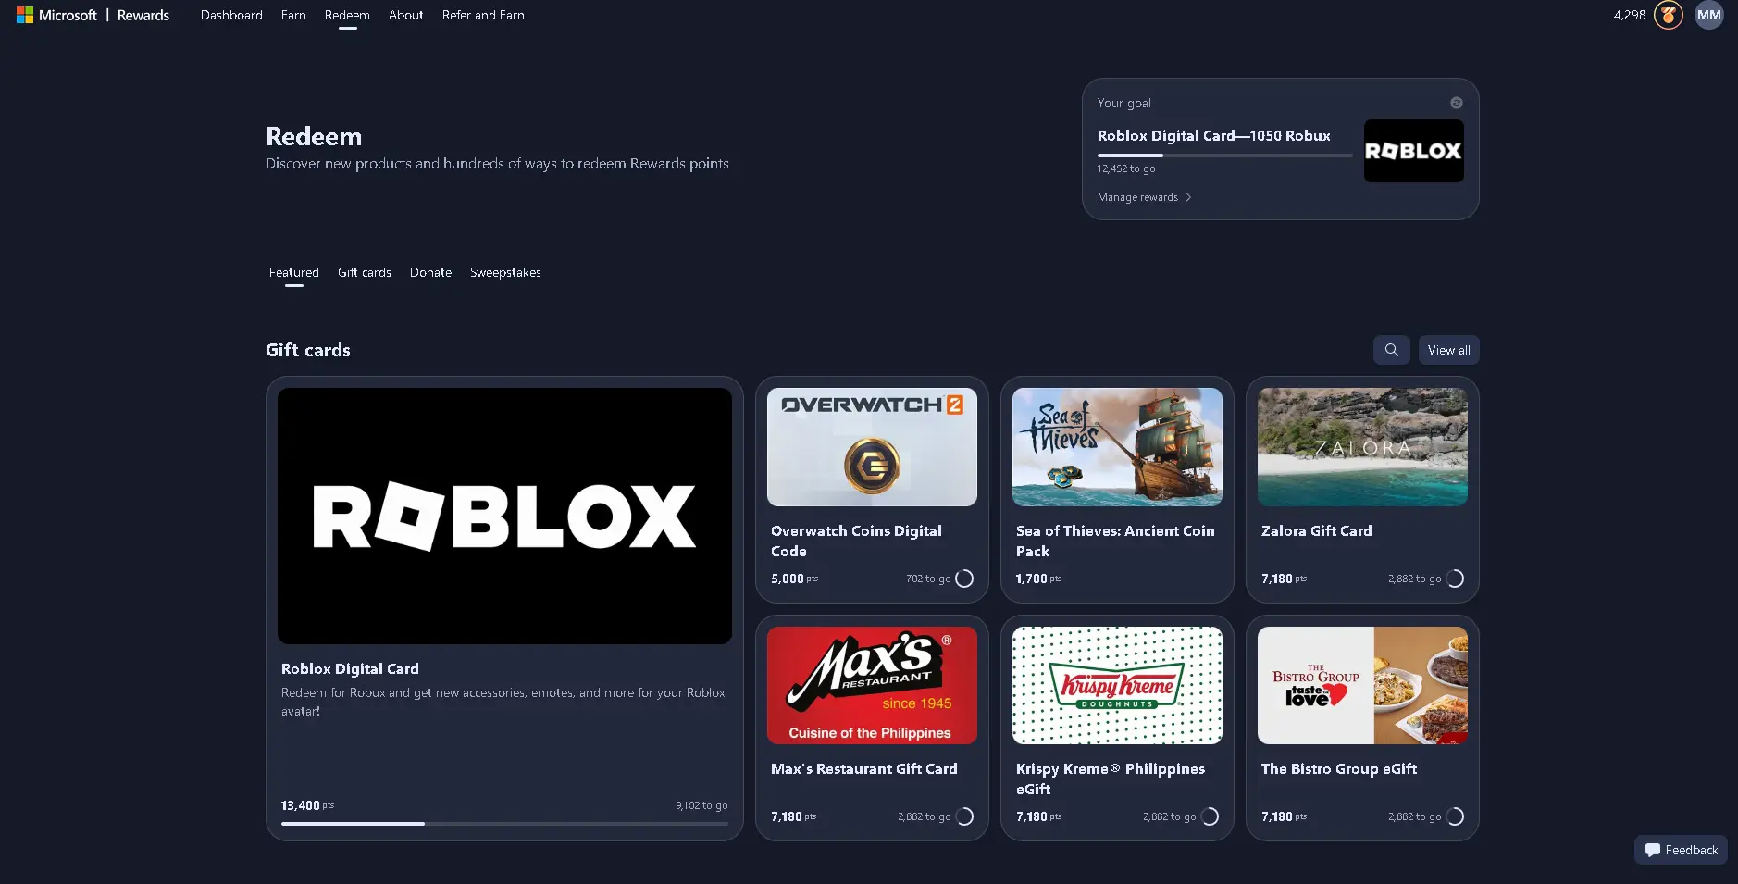This screenshot has width=1738, height=884.
Task: Click the medal icon beside the points balance
Action: (1668, 15)
